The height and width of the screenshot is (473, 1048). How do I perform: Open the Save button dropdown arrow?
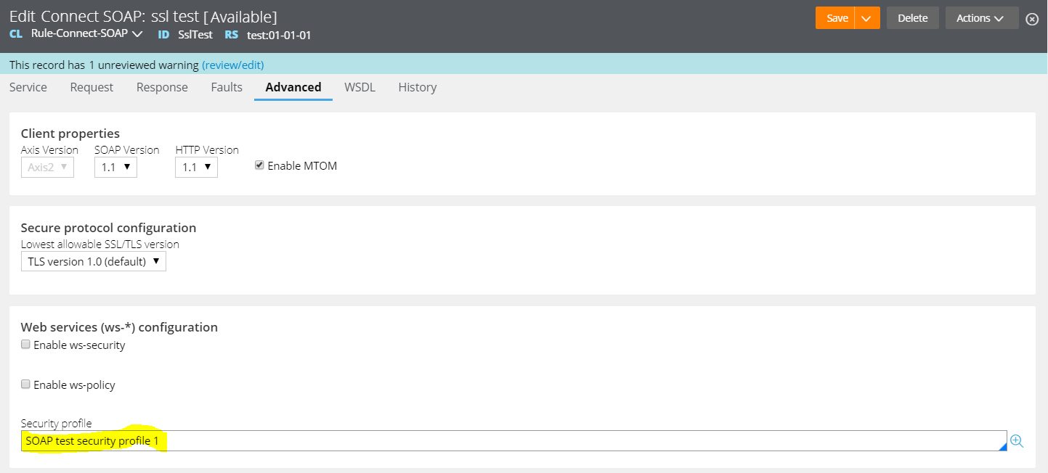867,18
